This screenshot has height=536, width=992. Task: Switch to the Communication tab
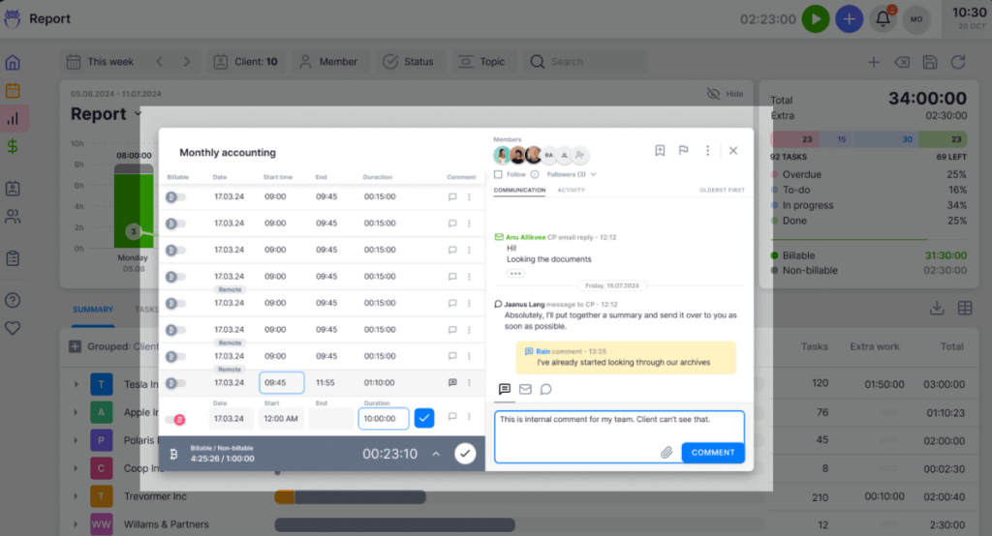[x=519, y=191]
